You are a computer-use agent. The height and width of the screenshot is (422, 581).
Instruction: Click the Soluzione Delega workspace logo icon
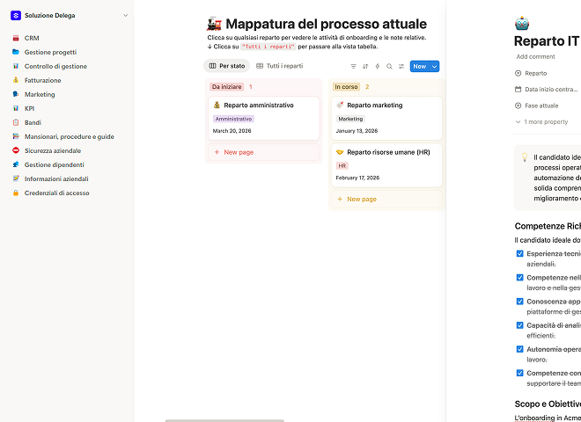16,16
